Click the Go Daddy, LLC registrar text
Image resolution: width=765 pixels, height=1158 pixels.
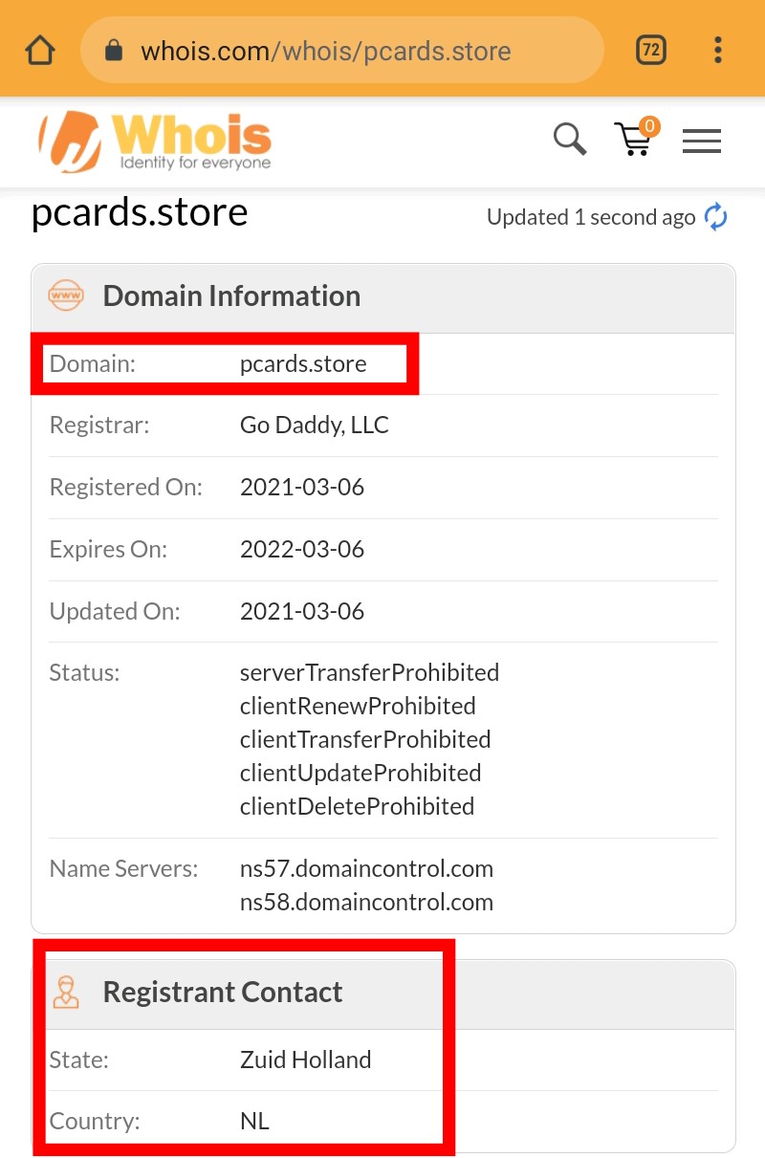(315, 425)
